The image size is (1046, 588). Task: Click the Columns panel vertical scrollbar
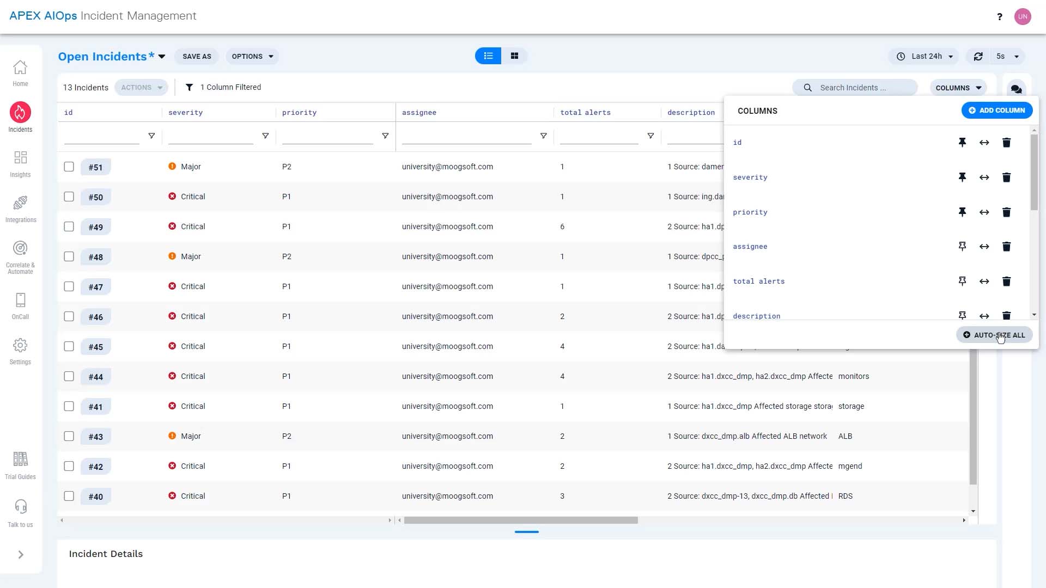point(1034,173)
